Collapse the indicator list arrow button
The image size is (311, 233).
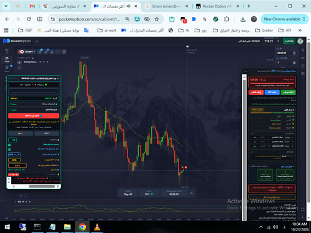click(x=19, y=62)
